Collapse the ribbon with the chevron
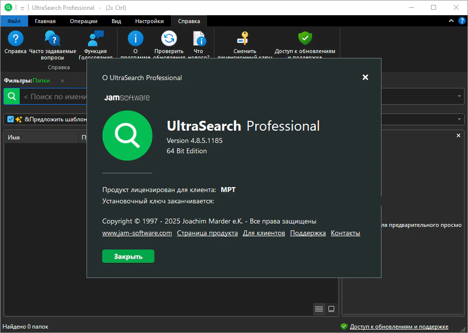468x333 pixels. coord(451,21)
